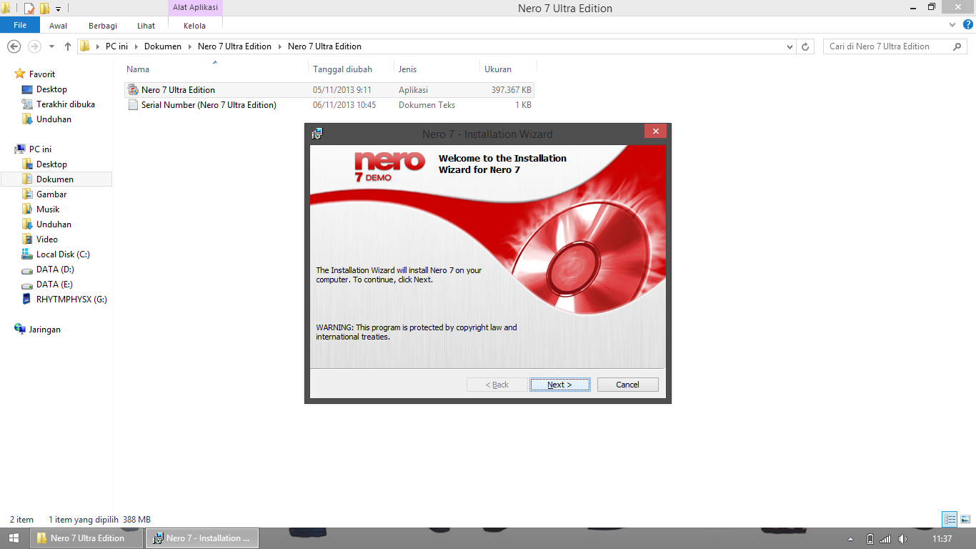The width and height of the screenshot is (976, 549).
Task: Sort by Ukuran column header
Action: point(507,69)
